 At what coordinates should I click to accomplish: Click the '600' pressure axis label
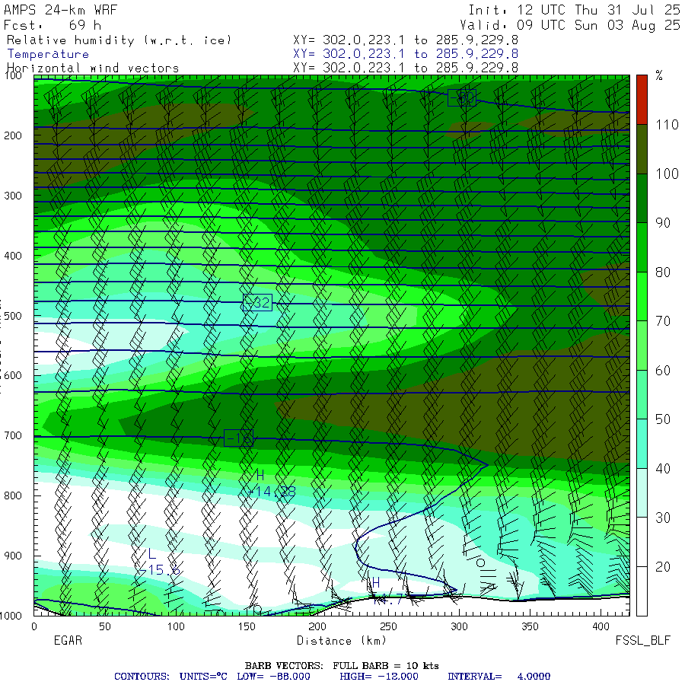[x=13, y=375]
